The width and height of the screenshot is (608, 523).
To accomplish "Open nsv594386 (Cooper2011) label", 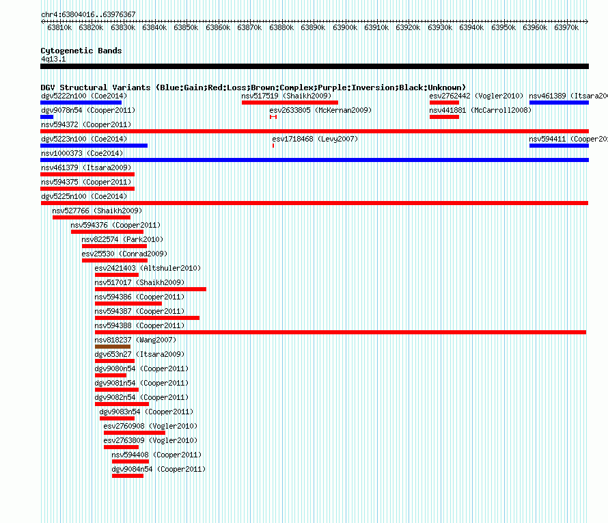I will click(x=139, y=297).
